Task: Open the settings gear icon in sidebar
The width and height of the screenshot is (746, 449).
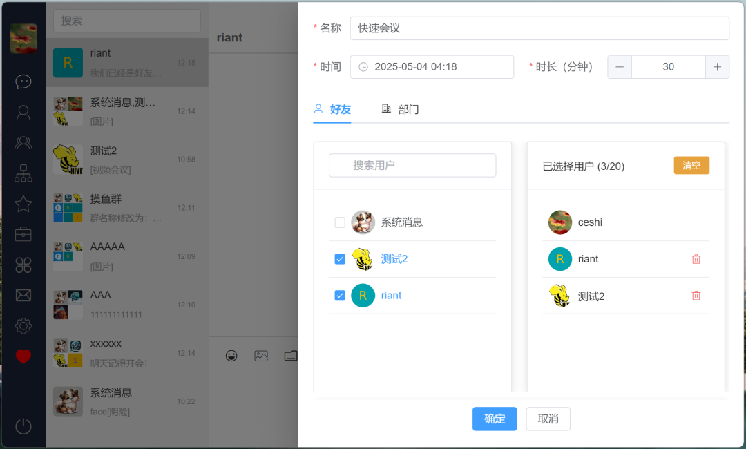Action: point(23,325)
